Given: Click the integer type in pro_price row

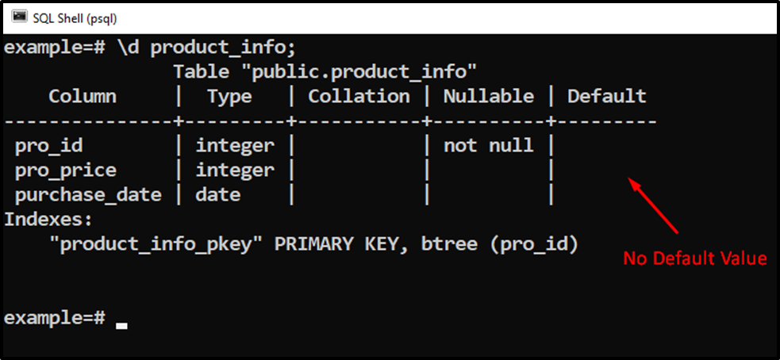Looking at the screenshot, I should pos(235,170).
